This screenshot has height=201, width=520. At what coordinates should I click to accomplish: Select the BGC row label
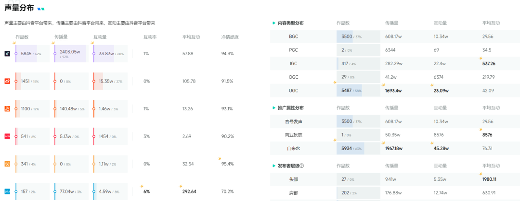[294, 36]
